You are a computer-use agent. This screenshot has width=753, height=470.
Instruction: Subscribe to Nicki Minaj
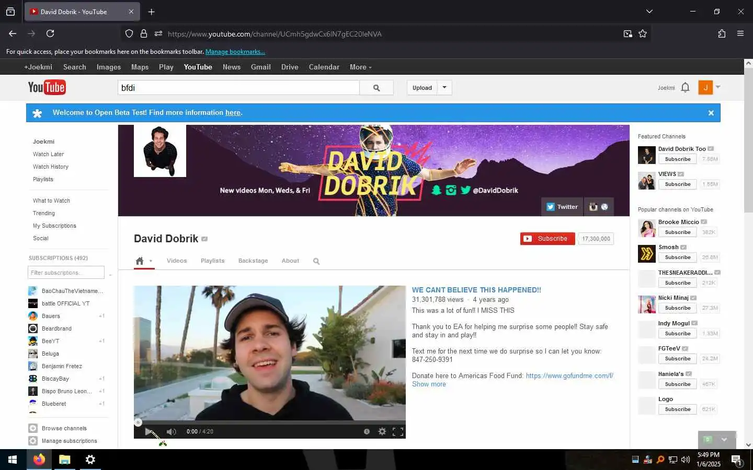tap(678, 308)
